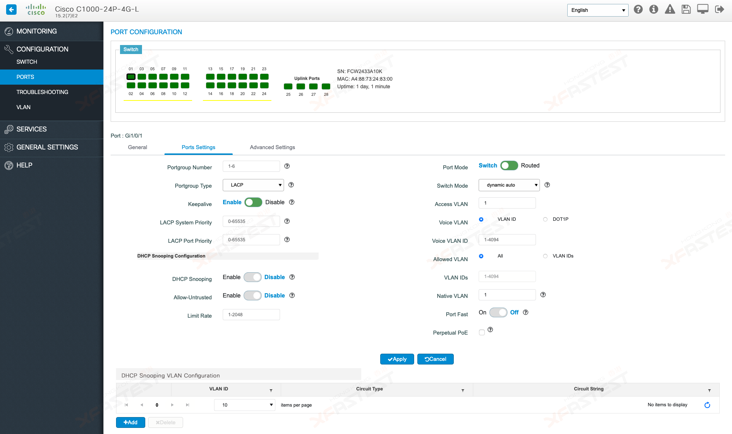Toggle the Allow-Untrusted switch
Viewport: 732px width, 434px height.
(252, 295)
